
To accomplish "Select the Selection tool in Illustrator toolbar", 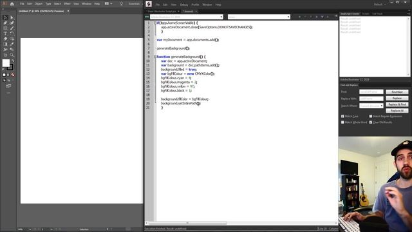I will 5,17.
